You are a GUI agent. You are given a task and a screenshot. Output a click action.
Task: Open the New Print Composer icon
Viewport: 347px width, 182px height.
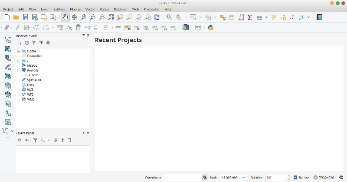point(44,17)
